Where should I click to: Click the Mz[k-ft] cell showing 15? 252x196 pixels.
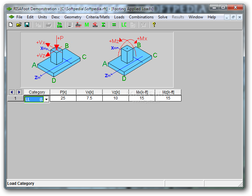point(168,98)
